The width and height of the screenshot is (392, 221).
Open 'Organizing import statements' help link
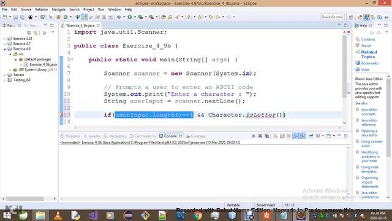(x=369, y=182)
